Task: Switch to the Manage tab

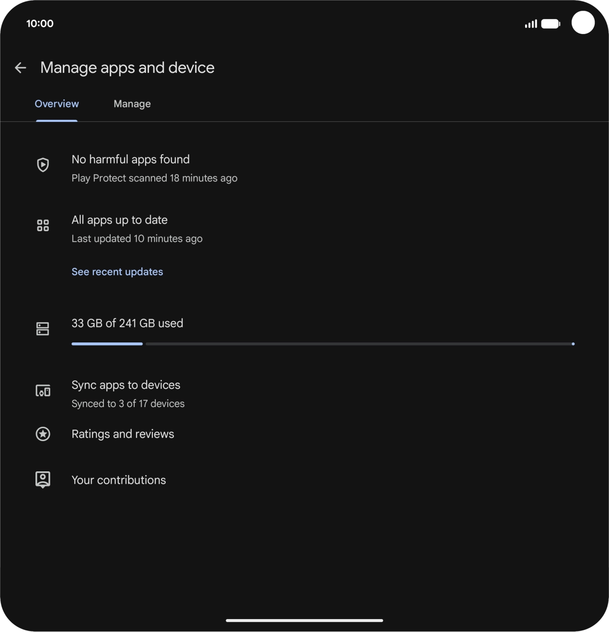Action: pos(132,104)
